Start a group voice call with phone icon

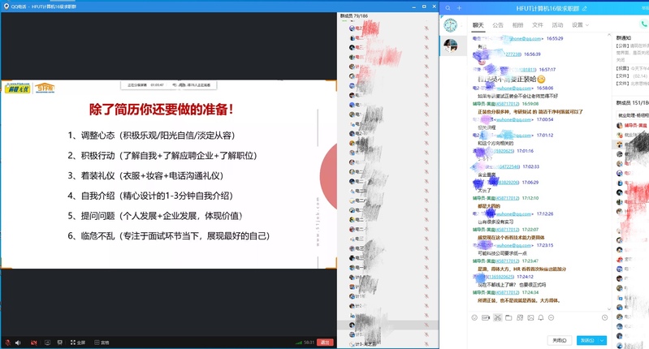point(644,25)
